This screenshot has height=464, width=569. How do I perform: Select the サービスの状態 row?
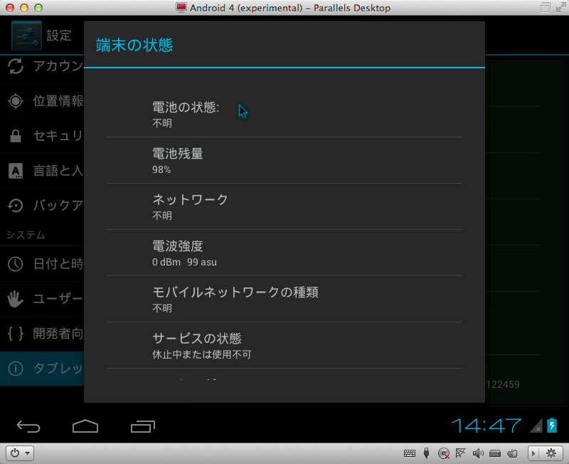click(284, 345)
